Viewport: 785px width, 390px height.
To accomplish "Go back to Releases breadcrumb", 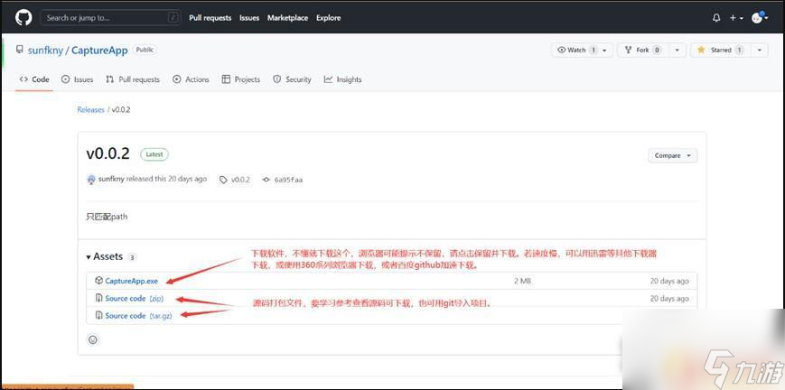I will pyautogui.click(x=90, y=109).
